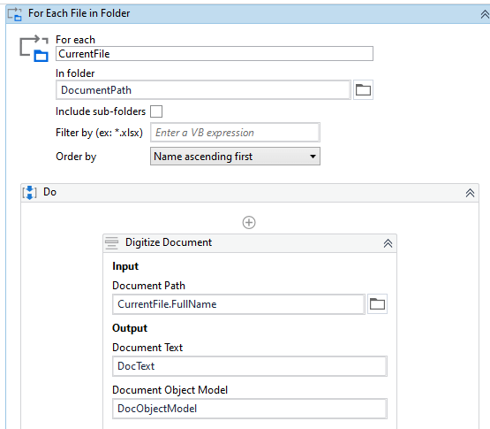Click the Filter by VB expression field
Screen dimensions: 490x429
(x=235, y=133)
